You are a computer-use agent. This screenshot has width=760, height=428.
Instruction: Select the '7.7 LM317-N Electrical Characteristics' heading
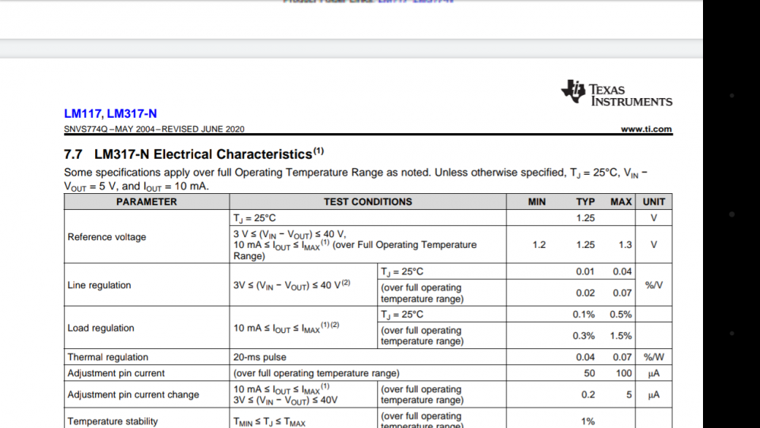[194, 154]
